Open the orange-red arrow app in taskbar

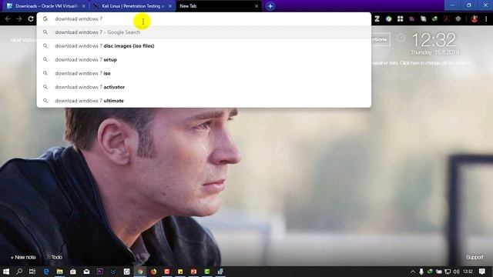(193, 272)
